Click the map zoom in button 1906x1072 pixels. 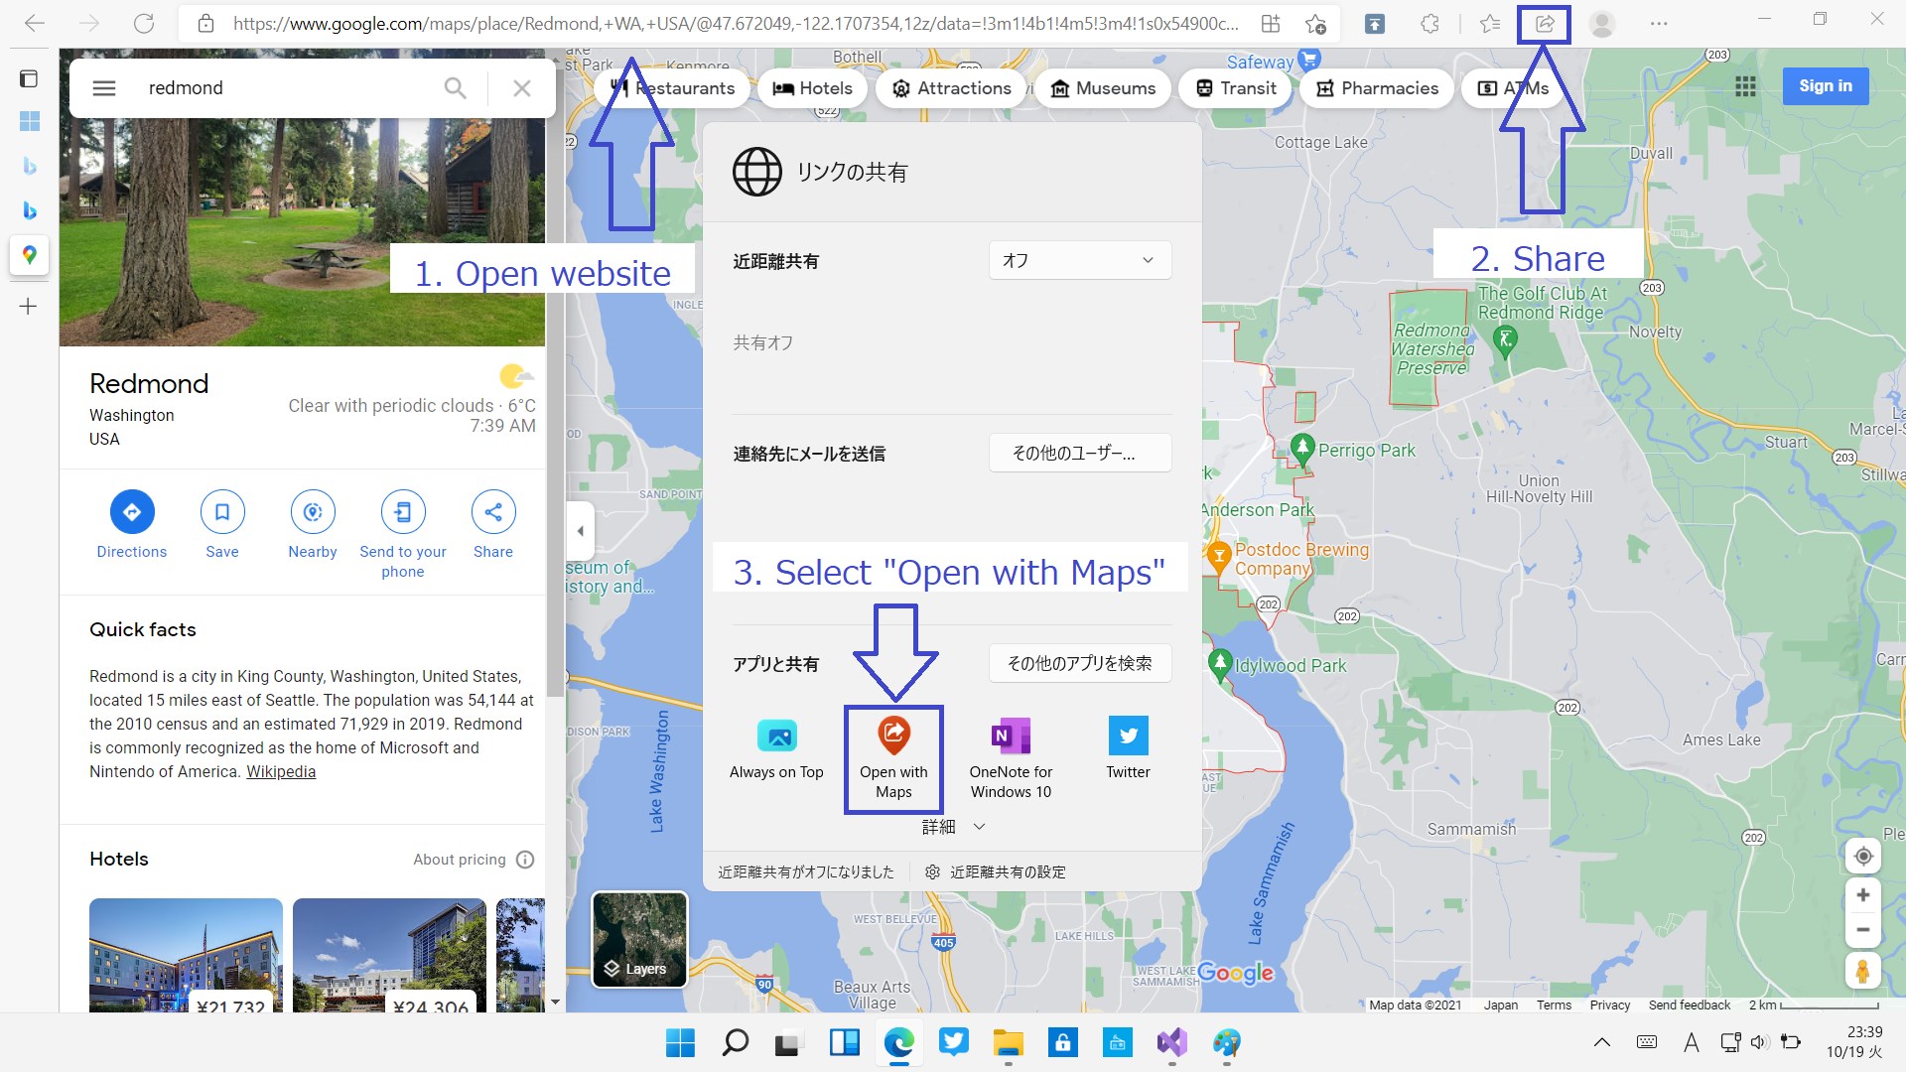(1862, 895)
